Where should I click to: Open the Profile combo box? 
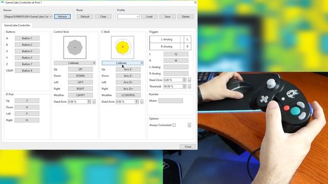coord(129,16)
